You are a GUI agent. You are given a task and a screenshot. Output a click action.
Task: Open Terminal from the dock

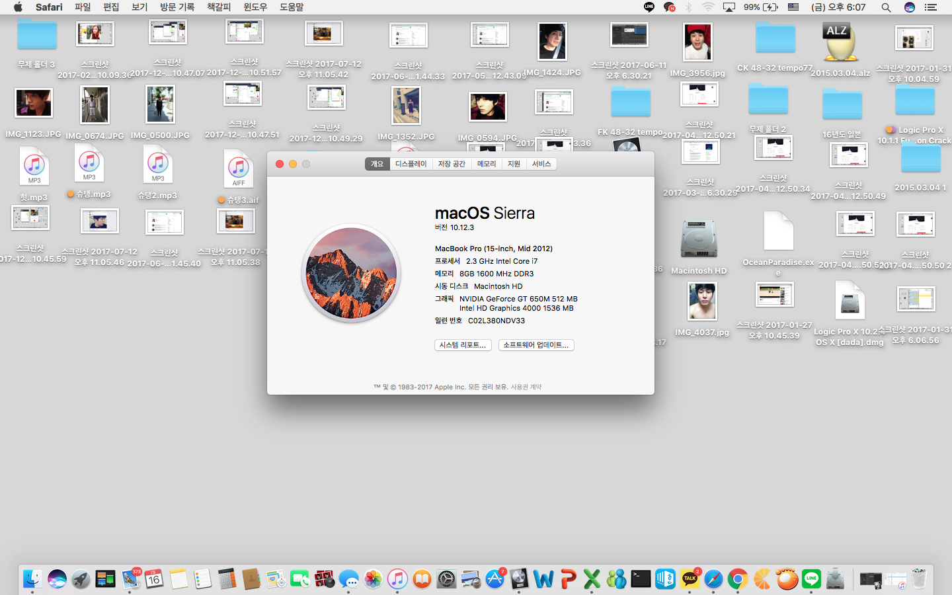[641, 579]
